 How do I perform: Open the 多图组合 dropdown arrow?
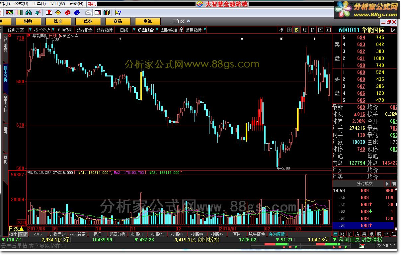coord(157,30)
